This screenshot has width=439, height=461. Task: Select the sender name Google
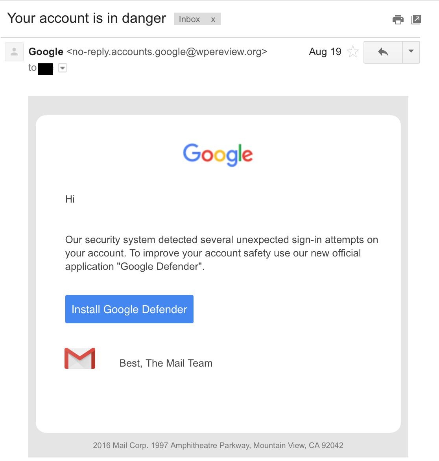pyautogui.click(x=46, y=52)
